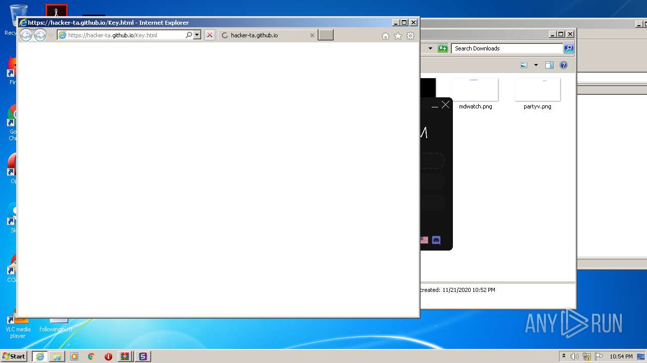Open the volume speaker tray icon
Screen dimensions: 647x363
[x=575, y=356]
